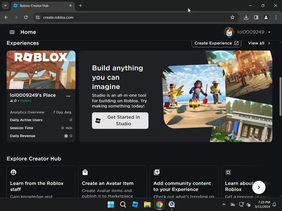Screen dimensions: 282x211
Task: Select the Daily Active Users row
Action: click(41, 120)
